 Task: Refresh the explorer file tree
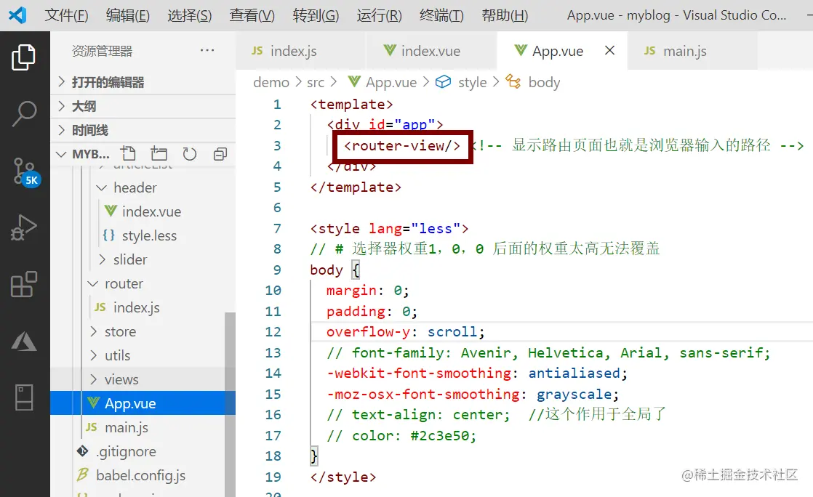coord(189,154)
